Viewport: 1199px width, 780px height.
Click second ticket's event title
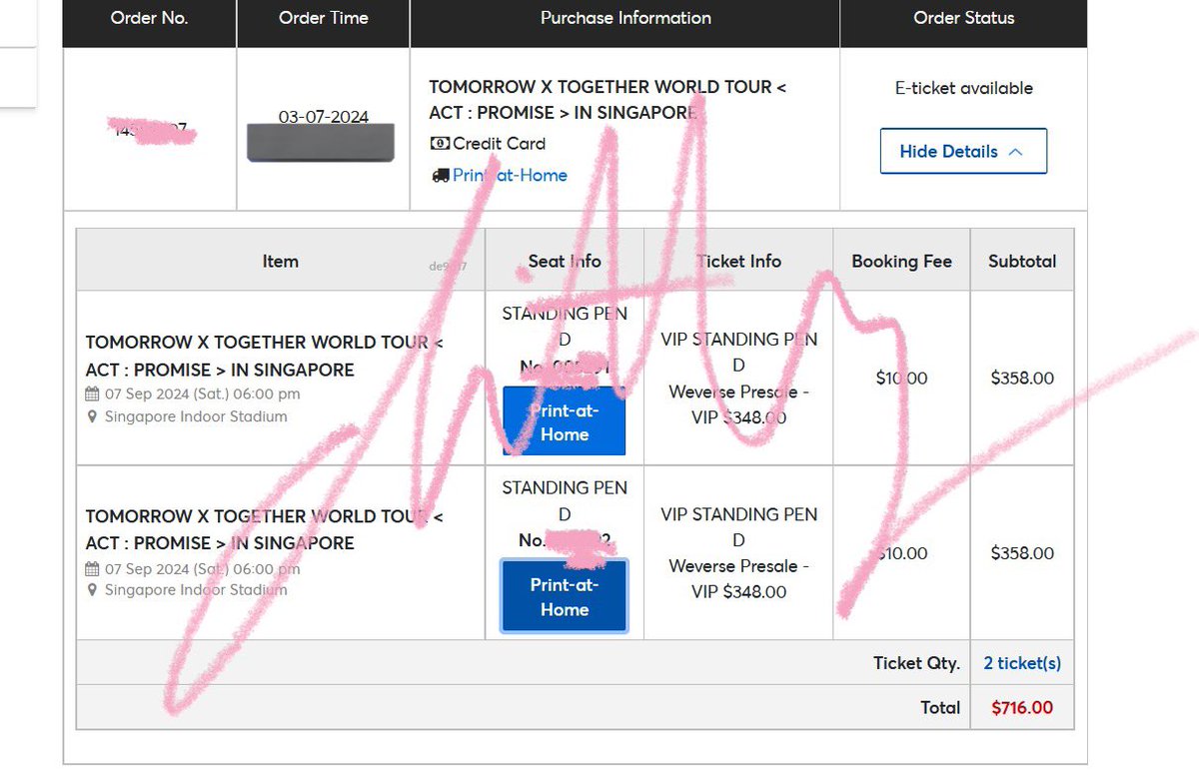[265, 530]
